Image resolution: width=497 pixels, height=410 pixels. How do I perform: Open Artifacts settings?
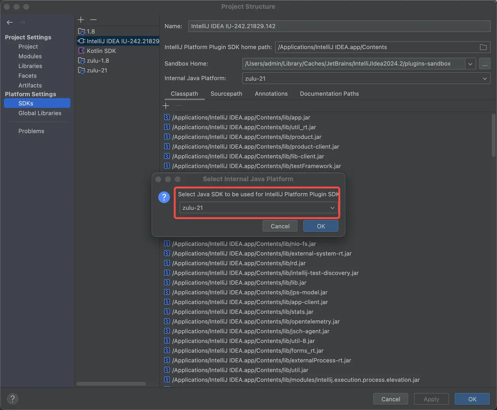point(30,85)
